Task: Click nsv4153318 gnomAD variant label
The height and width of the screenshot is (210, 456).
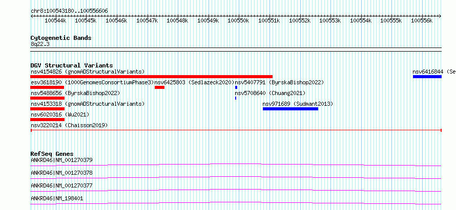Action: click(88, 104)
